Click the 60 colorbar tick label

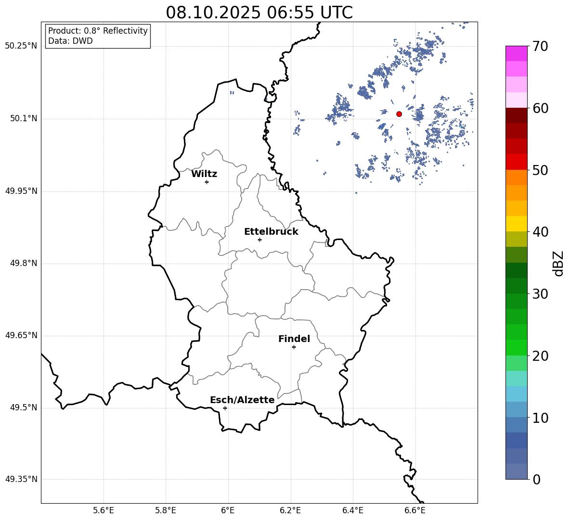coord(541,108)
